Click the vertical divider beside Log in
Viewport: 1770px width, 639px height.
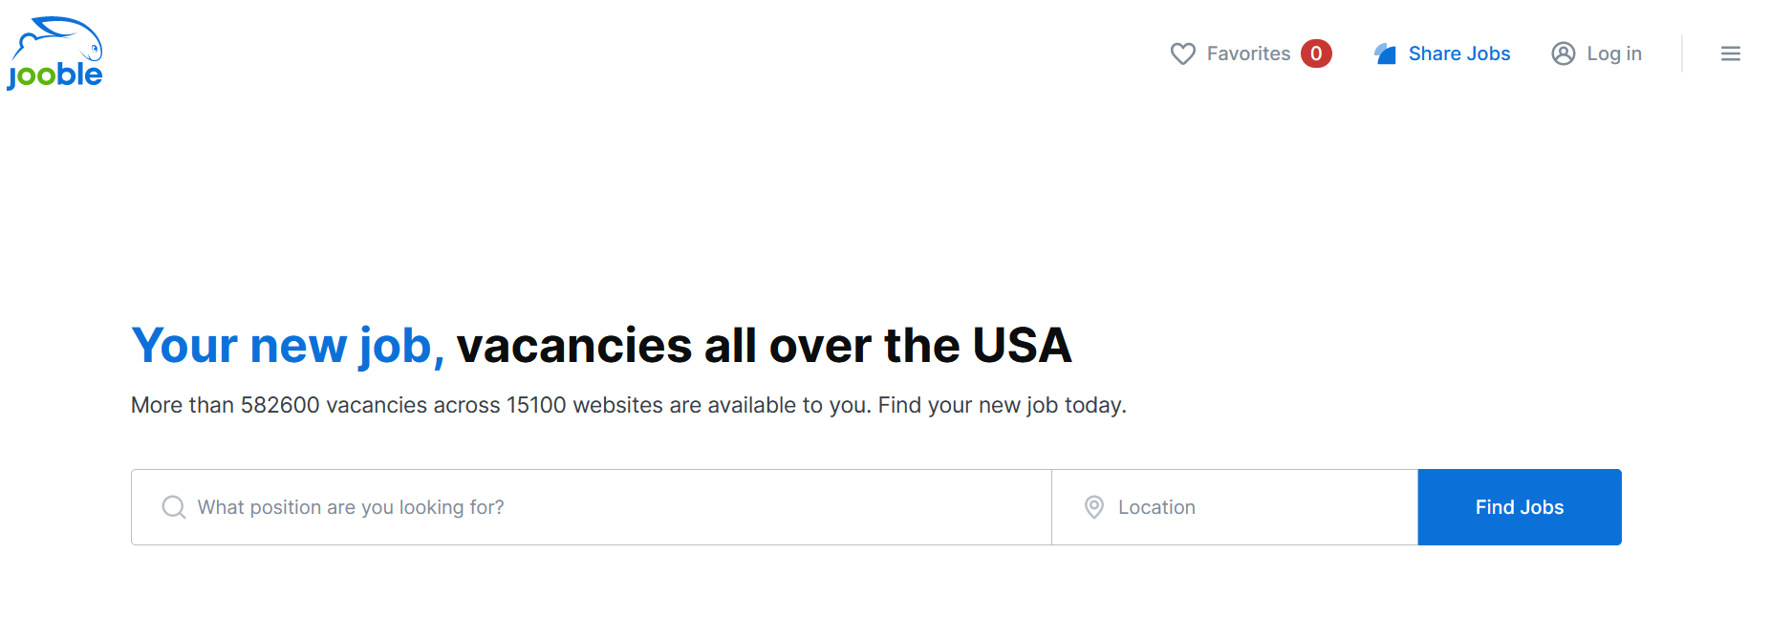coord(1682,54)
